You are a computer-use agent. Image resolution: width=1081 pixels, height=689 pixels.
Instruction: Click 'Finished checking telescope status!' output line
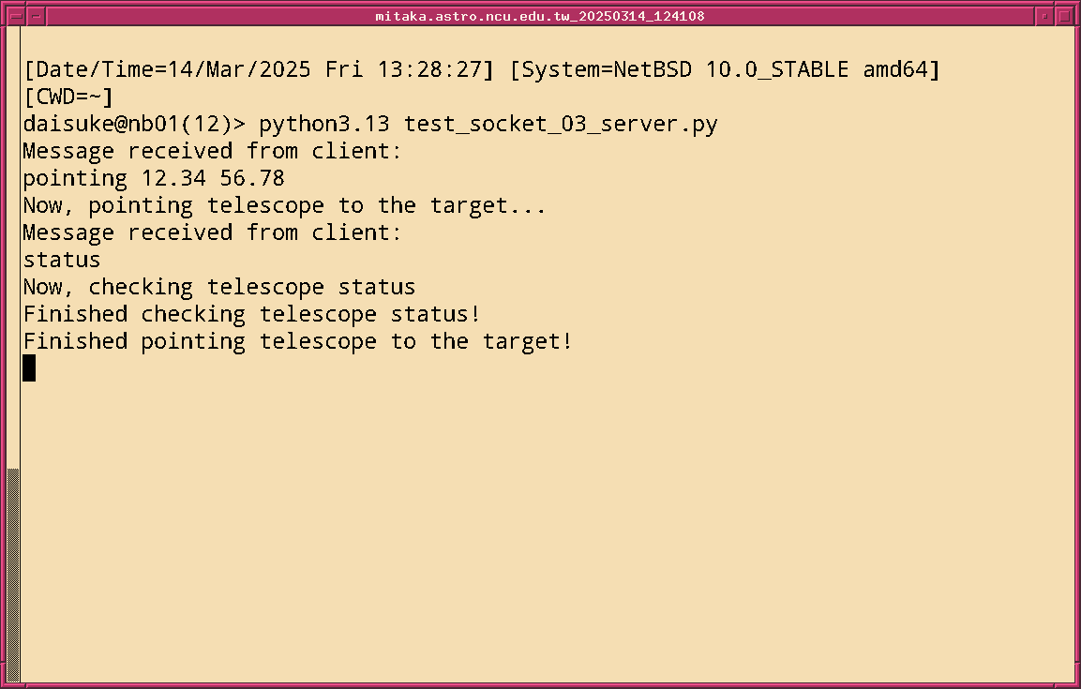(252, 314)
